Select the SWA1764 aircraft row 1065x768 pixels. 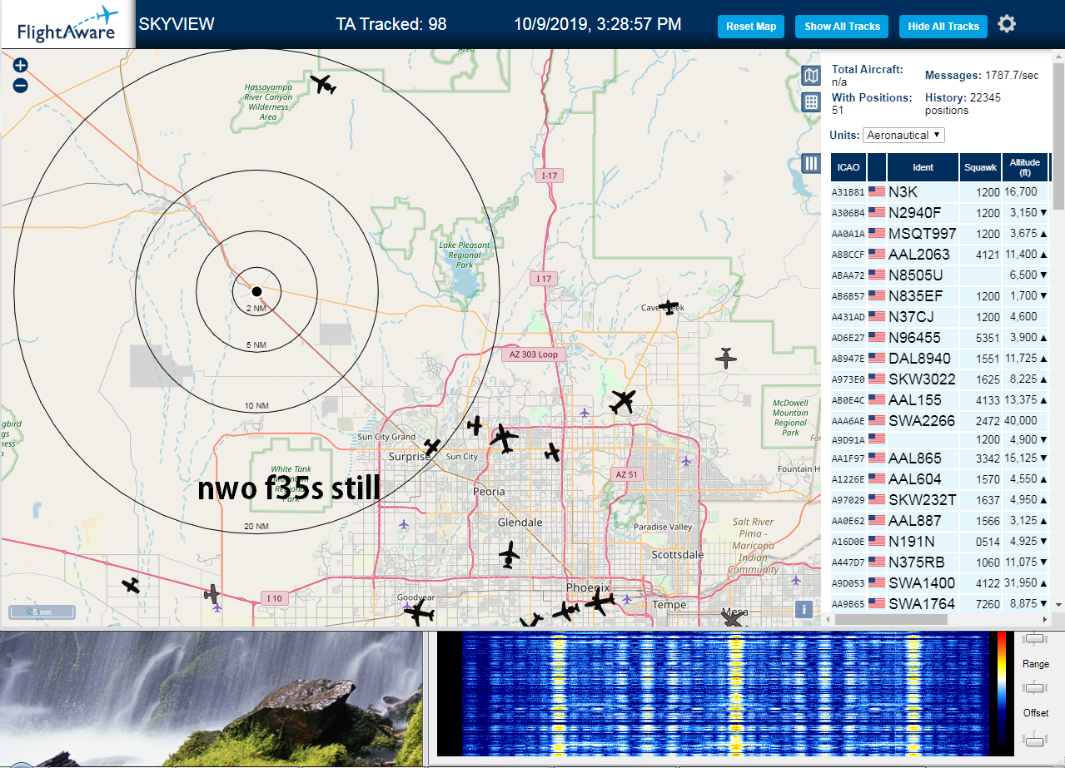[x=940, y=603]
